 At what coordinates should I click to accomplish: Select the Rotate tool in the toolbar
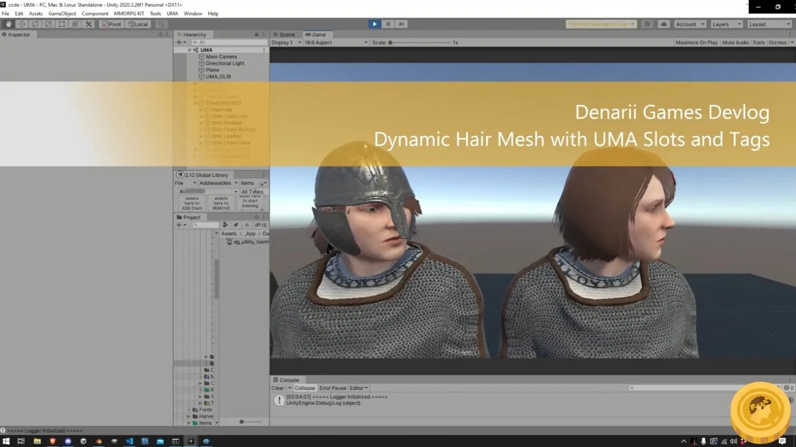click(x=35, y=24)
